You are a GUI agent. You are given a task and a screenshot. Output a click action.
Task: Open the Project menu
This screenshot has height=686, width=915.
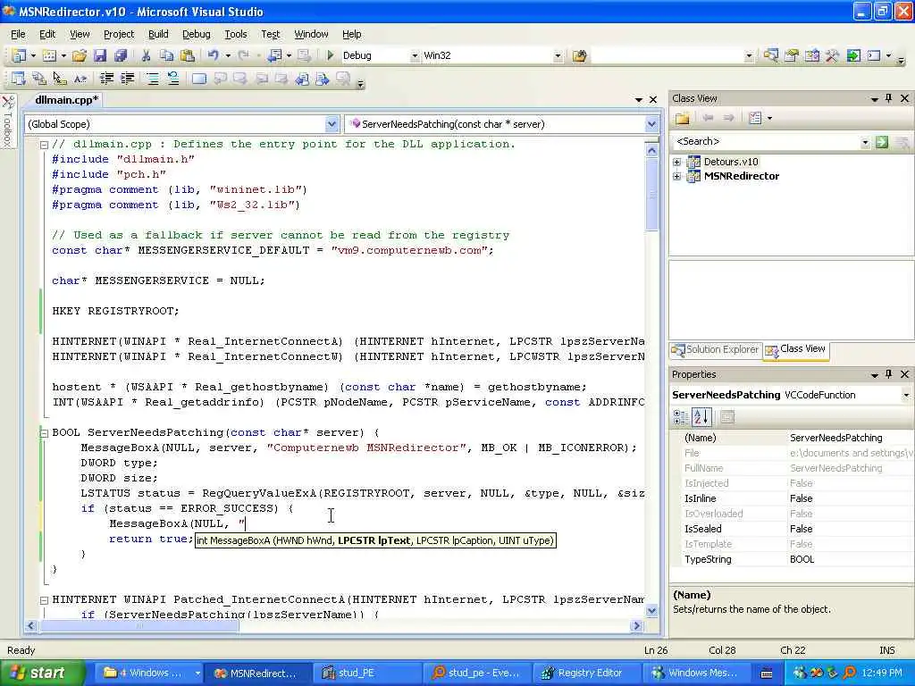(119, 35)
